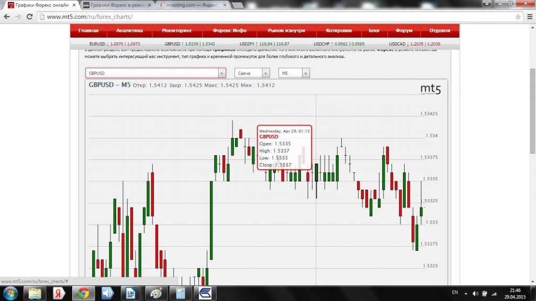The height and width of the screenshot is (301, 536).
Task: Go to the Котировки menu section
Action: (338, 30)
